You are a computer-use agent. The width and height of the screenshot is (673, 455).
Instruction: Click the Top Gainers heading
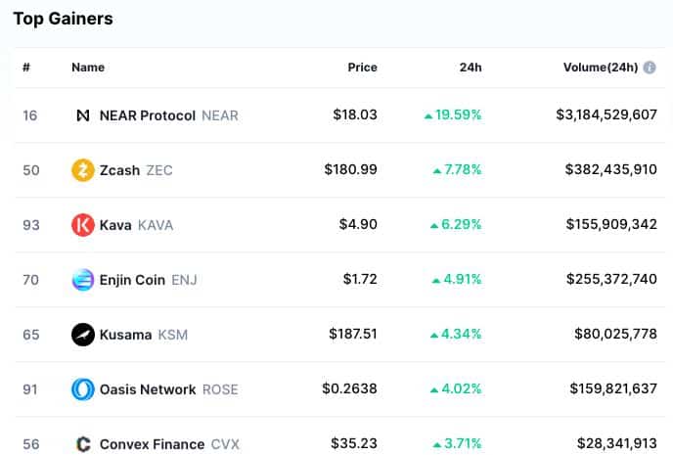pyautogui.click(x=63, y=19)
